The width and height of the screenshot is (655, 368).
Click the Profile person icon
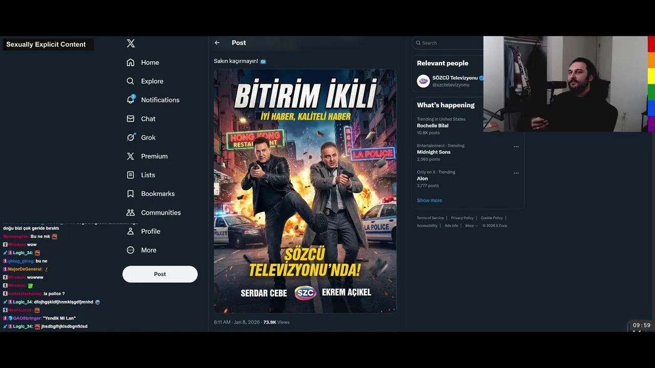pos(130,232)
